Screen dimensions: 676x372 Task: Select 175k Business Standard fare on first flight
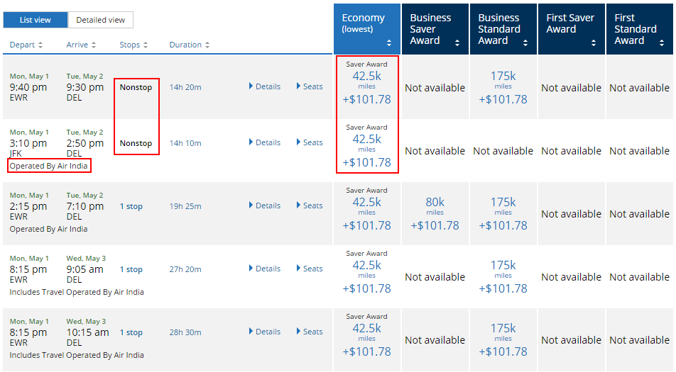(x=503, y=88)
